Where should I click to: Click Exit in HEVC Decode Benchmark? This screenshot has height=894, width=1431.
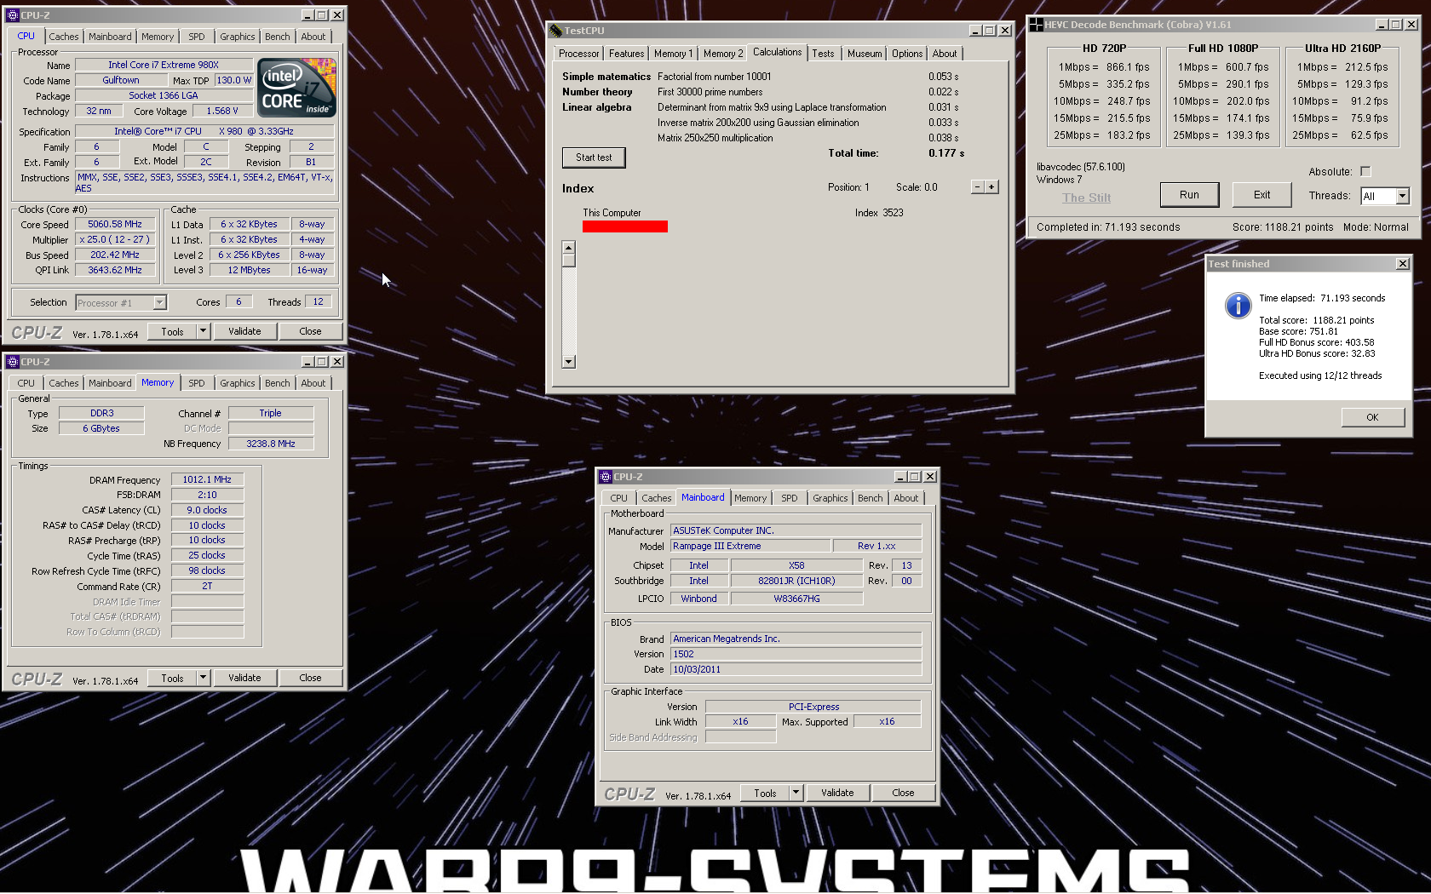(1261, 195)
